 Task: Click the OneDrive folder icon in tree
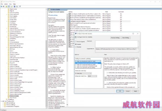[9, 40]
